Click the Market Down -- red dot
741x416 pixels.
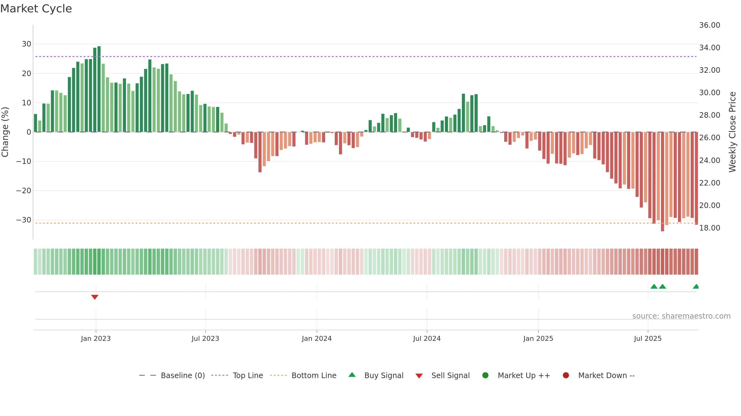coord(566,375)
